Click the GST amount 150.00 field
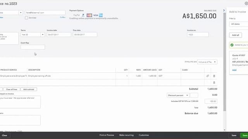Screen dimensions: 248x139 click(x=211, y=101)
